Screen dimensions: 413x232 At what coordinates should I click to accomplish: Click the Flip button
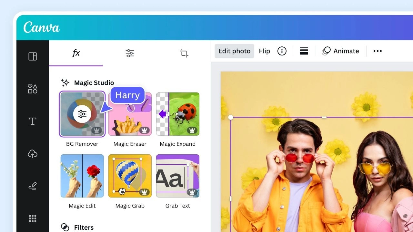264,51
